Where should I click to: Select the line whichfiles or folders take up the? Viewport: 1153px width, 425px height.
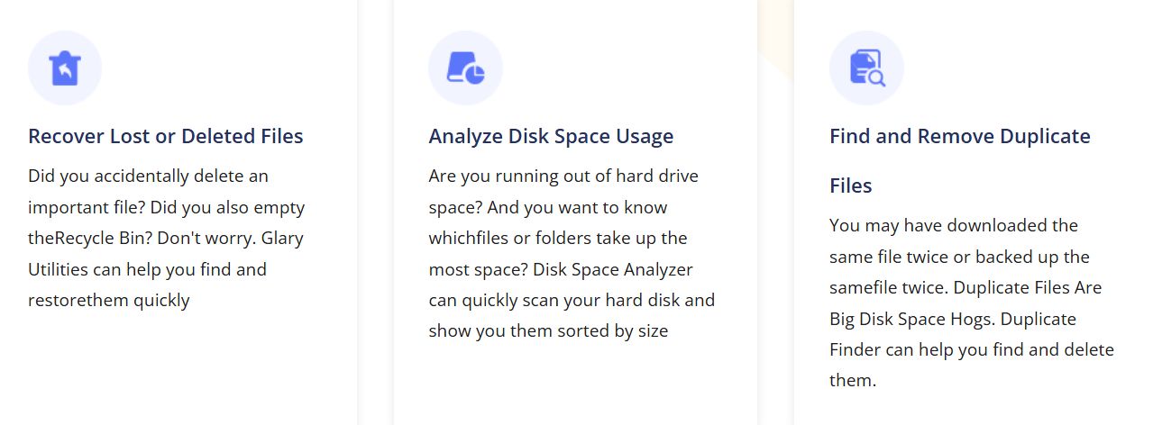click(558, 238)
